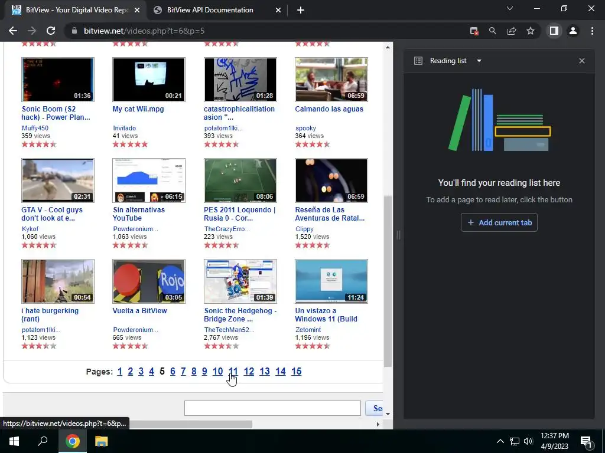Screen dimensions: 605x453
Task: Open the Chrome three-dot menu
Action: coord(592,31)
